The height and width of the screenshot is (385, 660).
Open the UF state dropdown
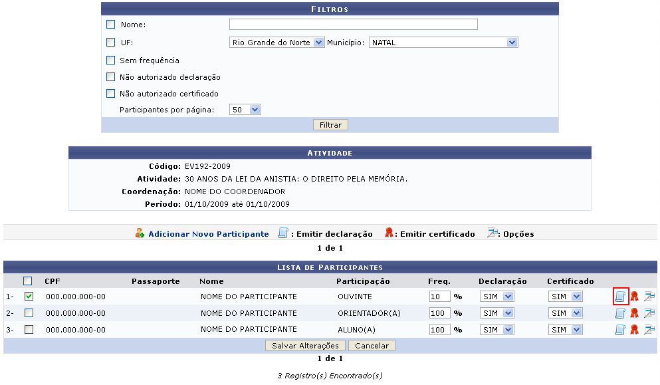coord(276,43)
